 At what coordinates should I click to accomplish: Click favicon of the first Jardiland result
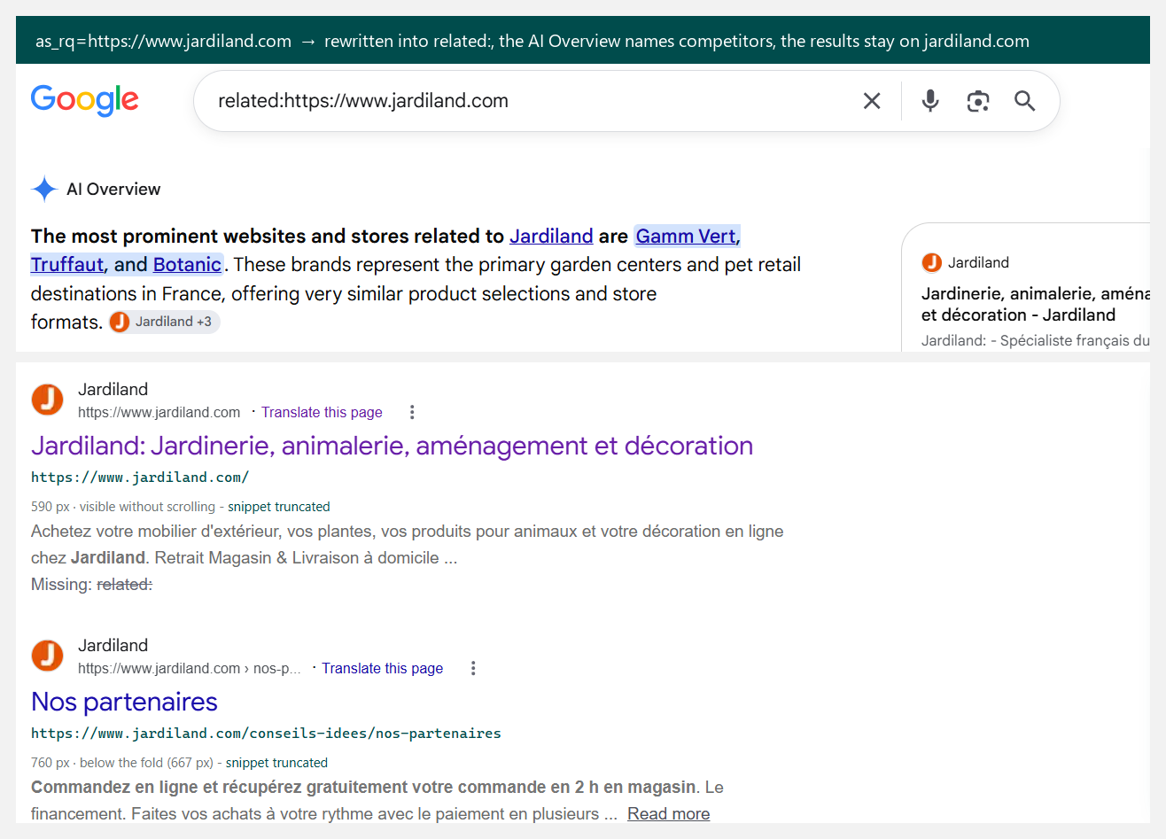(x=48, y=400)
